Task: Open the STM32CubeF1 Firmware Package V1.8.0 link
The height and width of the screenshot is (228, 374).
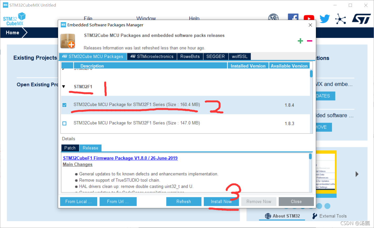Action: 120,158
